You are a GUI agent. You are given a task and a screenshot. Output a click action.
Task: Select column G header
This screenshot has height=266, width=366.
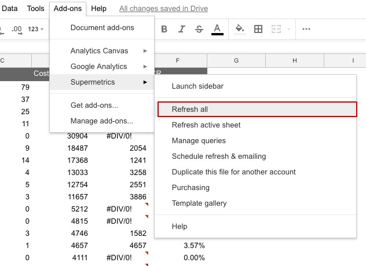point(236,61)
